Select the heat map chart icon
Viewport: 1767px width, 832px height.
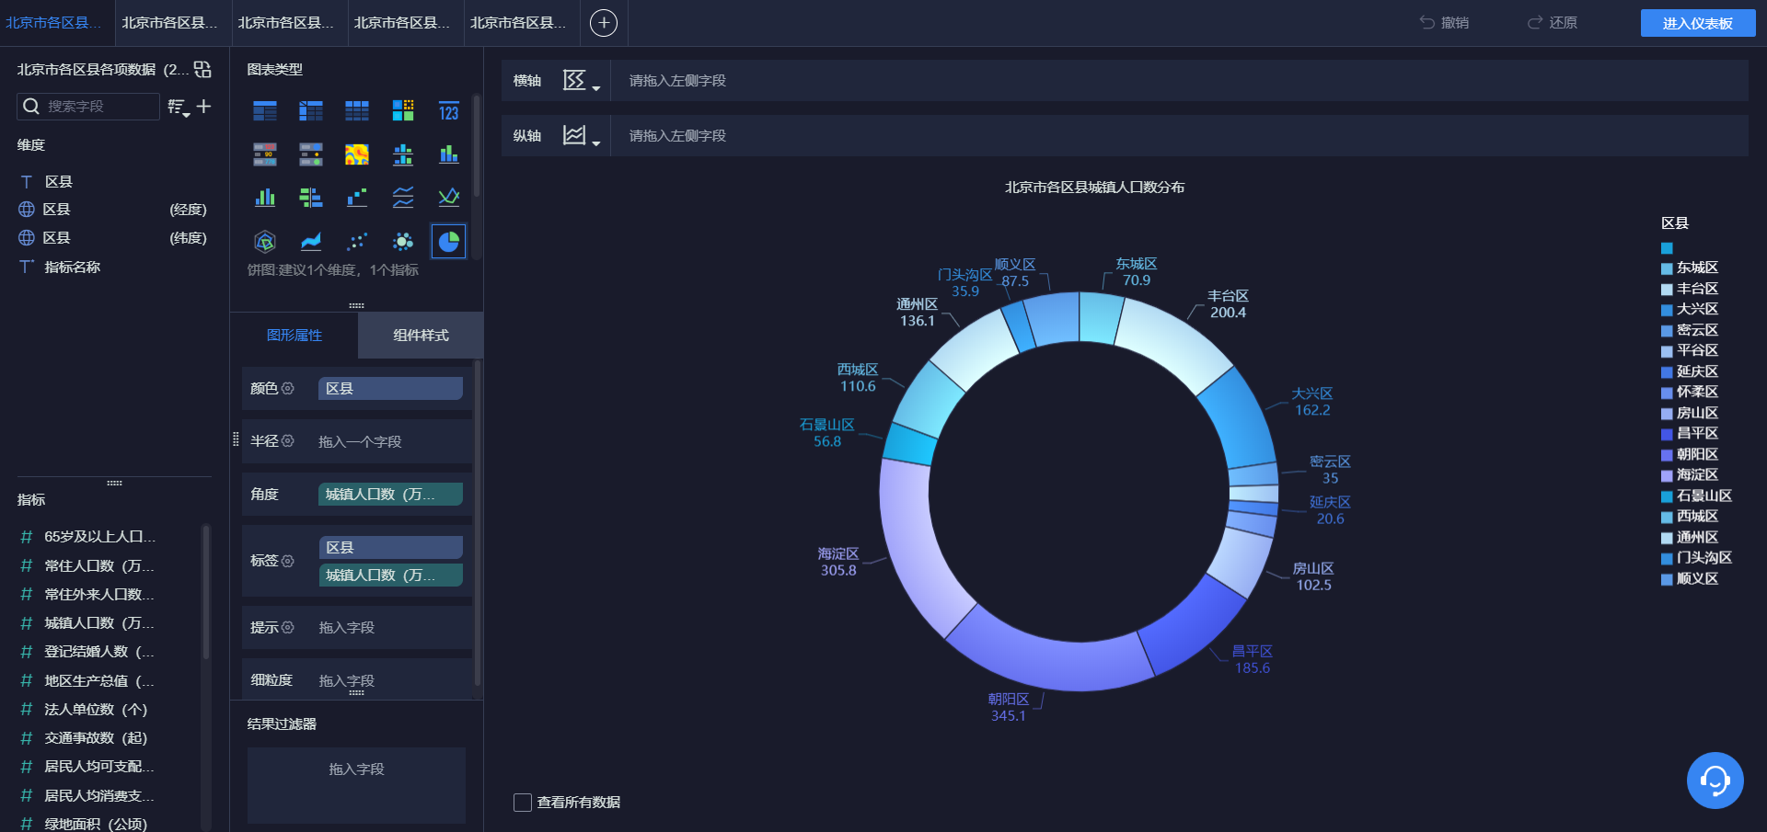coord(357,154)
